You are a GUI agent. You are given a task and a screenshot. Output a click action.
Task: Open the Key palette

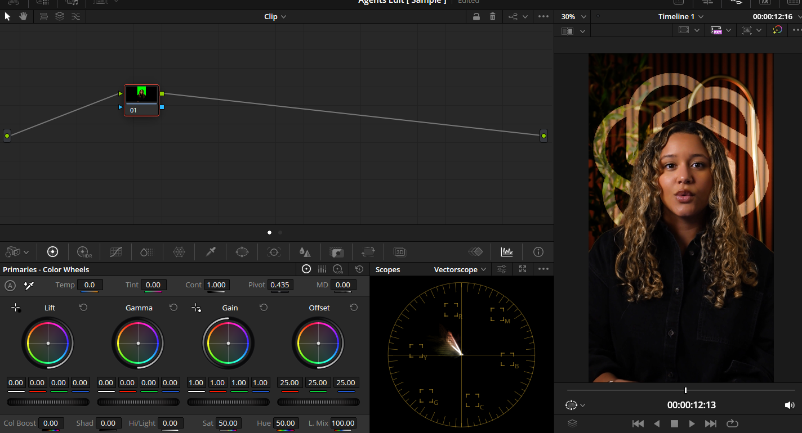(337, 252)
